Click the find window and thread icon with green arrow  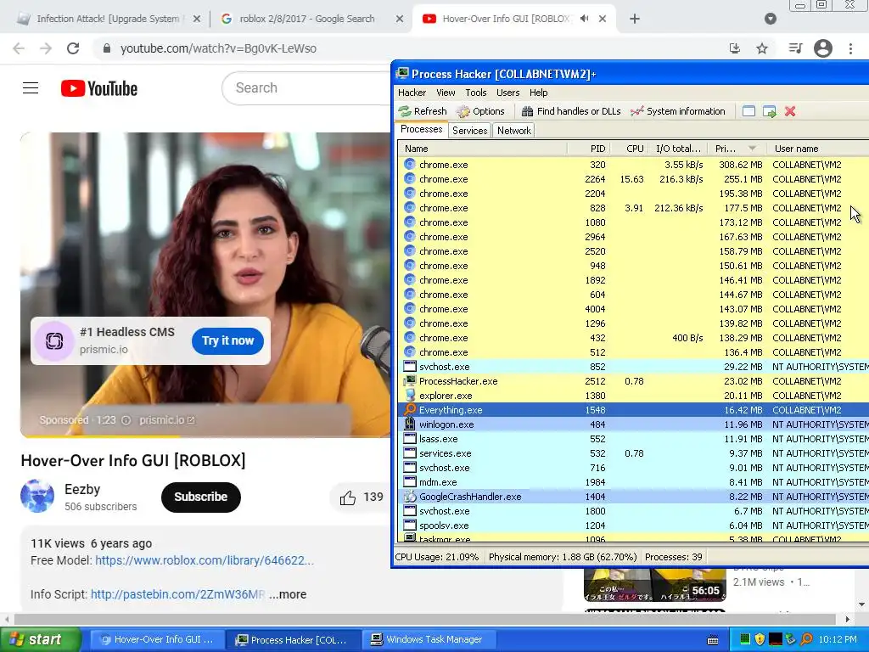point(769,111)
